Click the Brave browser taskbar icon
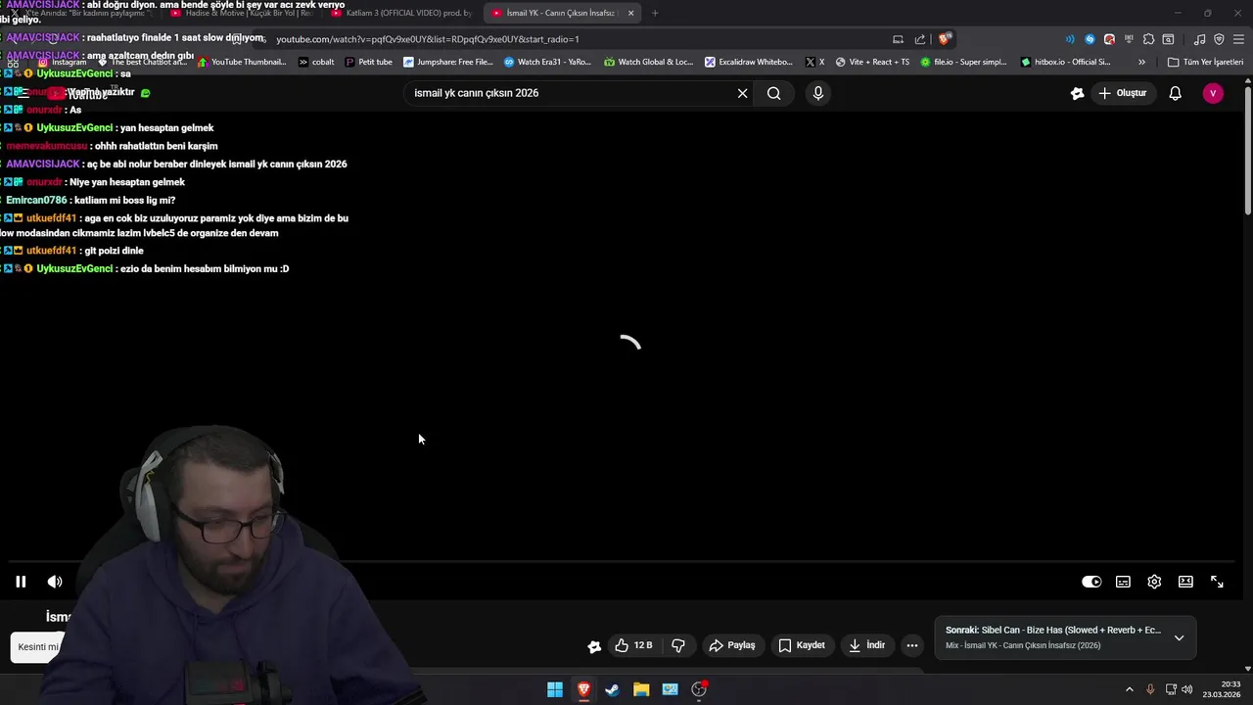 click(x=583, y=689)
